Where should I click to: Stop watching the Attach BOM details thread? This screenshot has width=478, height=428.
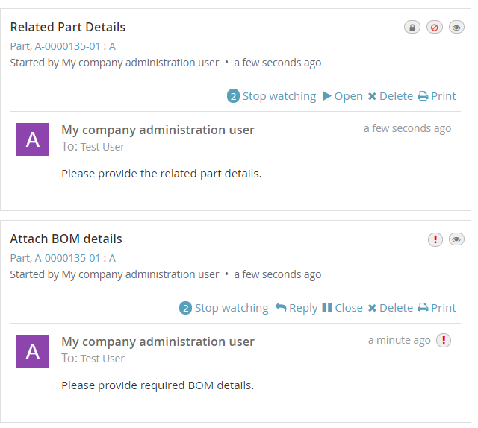pos(223,308)
